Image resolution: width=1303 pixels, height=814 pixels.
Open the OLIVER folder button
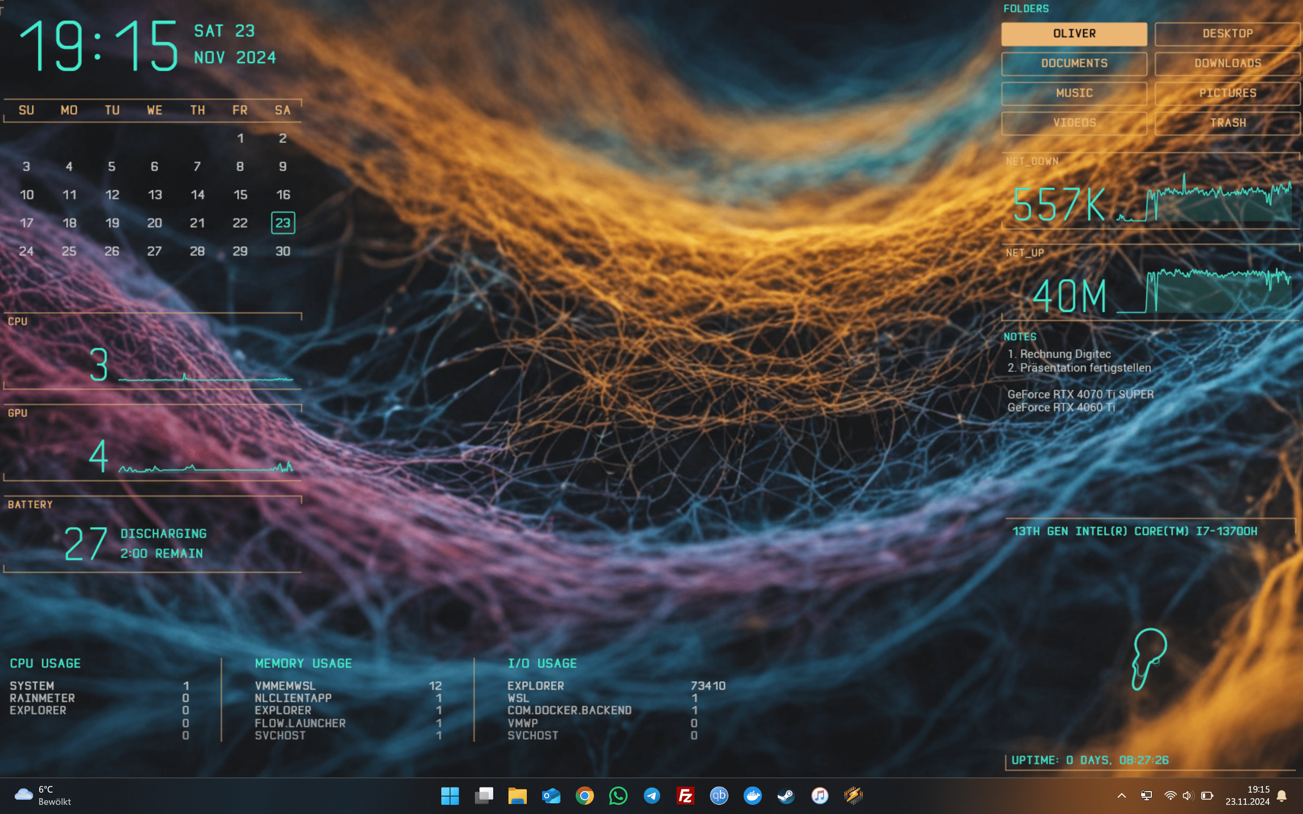1073,34
